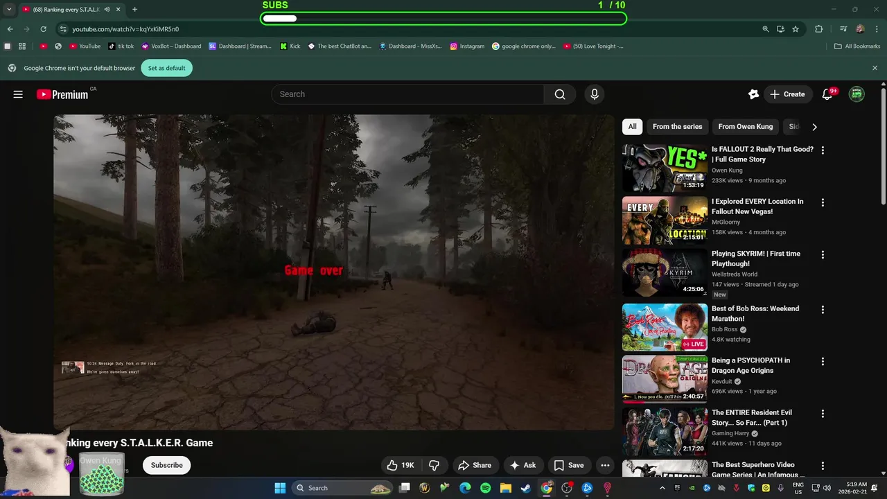Image resolution: width=887 pixels, height=499 pixels.
Task: Open All Bookmarks folder
Action: click(857, 46)
